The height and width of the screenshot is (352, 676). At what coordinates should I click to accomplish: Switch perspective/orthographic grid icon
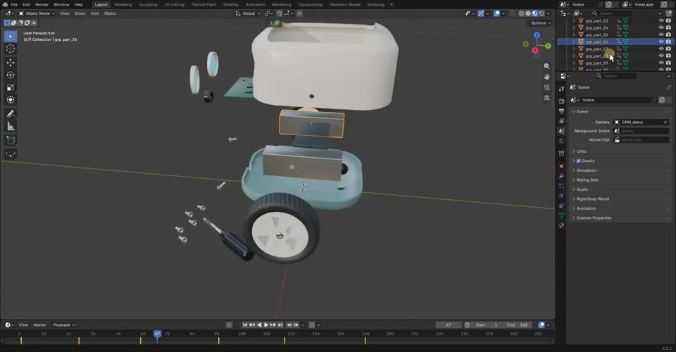[x=546, y=98]
